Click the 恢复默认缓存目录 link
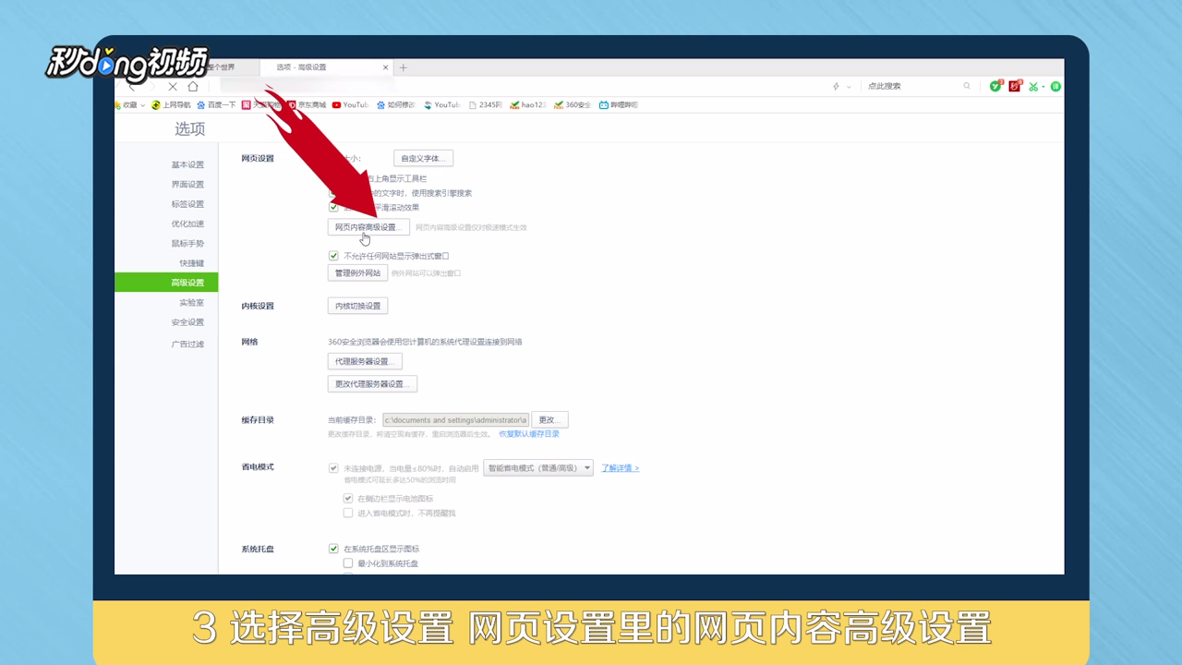This screenshot has height=665, width=1182. pos(529,434)
